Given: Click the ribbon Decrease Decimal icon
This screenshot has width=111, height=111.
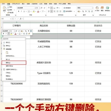Looking at the screenshot, I should tap(92, 11).
